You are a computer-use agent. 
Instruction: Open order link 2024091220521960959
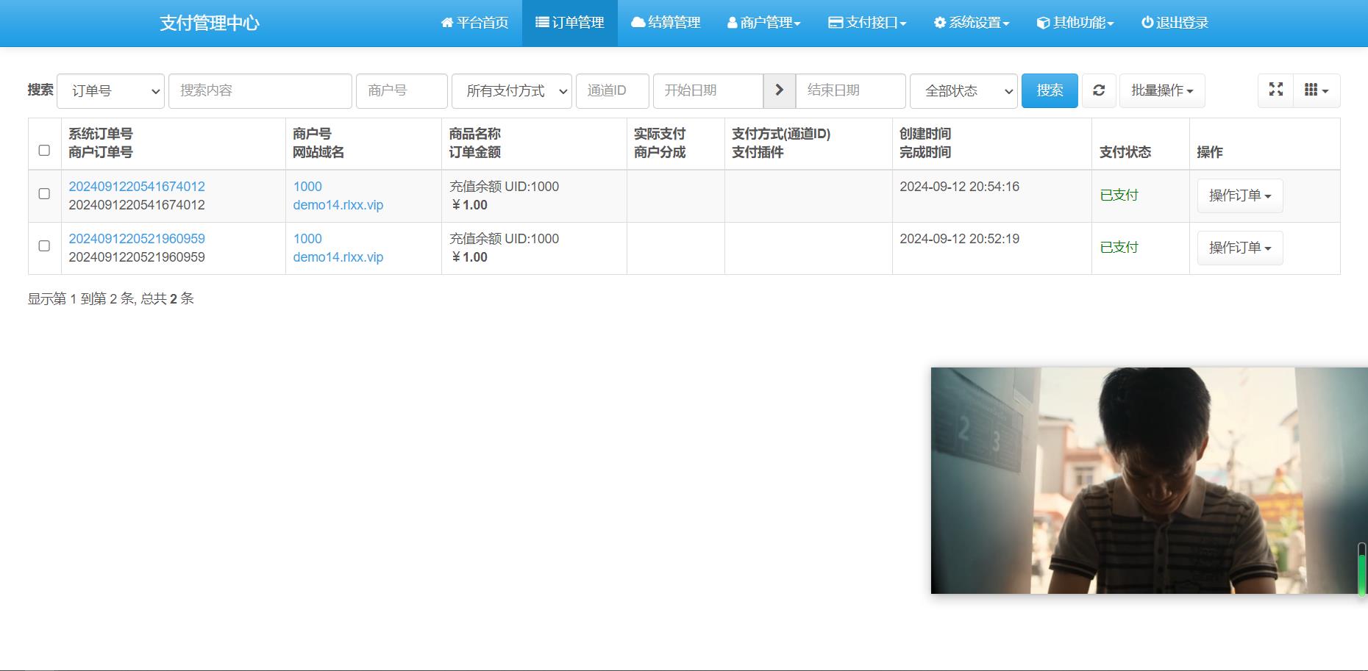tap(137, 239)
